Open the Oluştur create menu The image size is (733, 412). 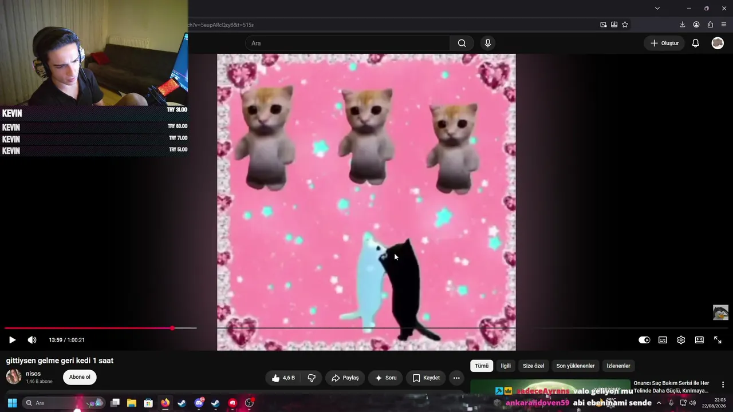[664, 43]
